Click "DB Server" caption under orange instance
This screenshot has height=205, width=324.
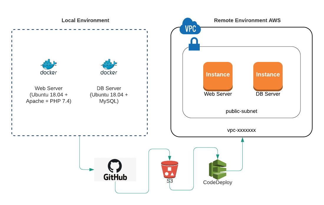click(268, 94)
